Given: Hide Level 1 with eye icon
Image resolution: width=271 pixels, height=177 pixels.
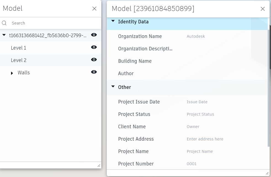Looking at the screenshot, I should click(94, 47).
